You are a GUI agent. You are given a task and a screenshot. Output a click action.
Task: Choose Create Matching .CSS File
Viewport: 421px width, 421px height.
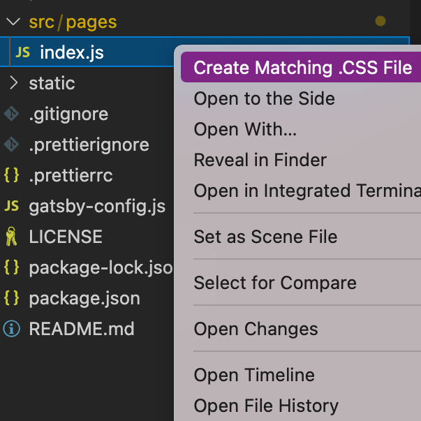click(302, 68)
